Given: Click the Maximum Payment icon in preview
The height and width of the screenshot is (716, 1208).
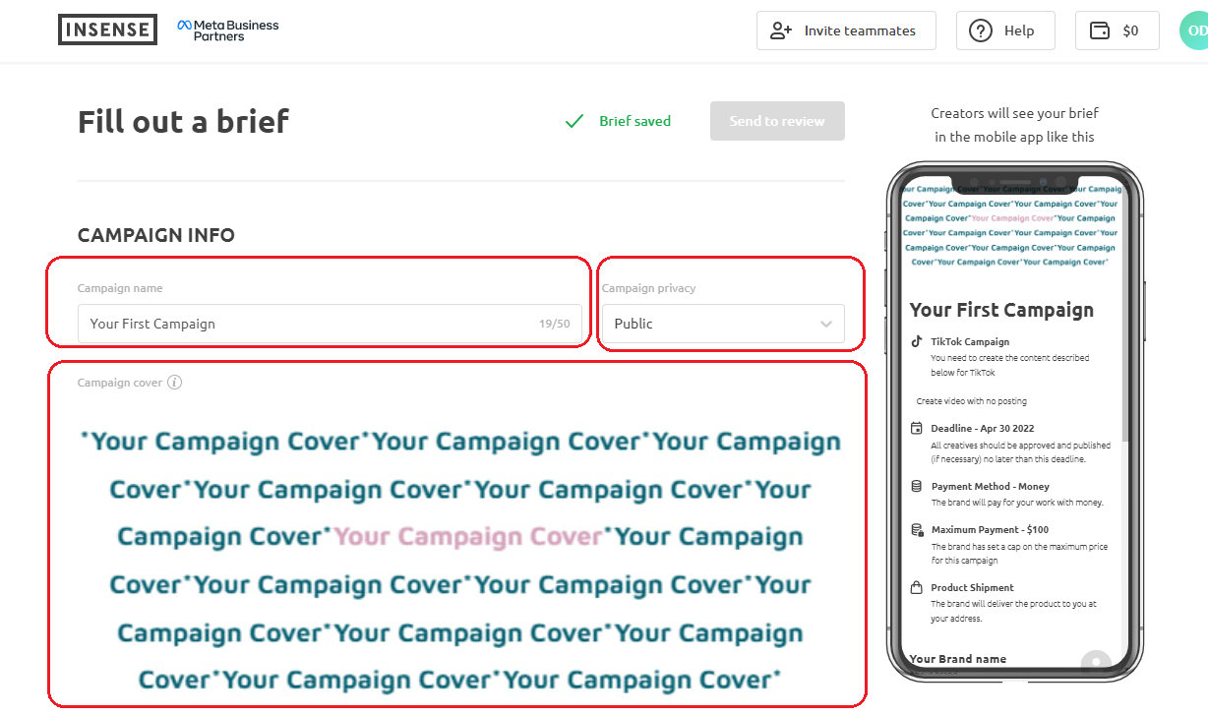Looking at the screenshot, I should [917, 529].
